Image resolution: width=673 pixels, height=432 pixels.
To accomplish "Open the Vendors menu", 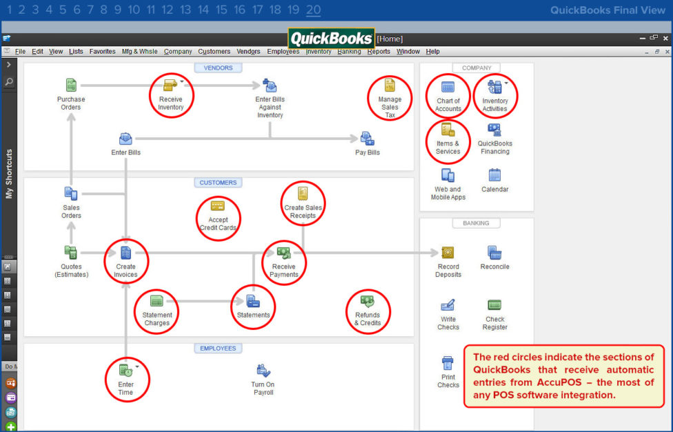I will pyautogui.click(x=248, y=52).
